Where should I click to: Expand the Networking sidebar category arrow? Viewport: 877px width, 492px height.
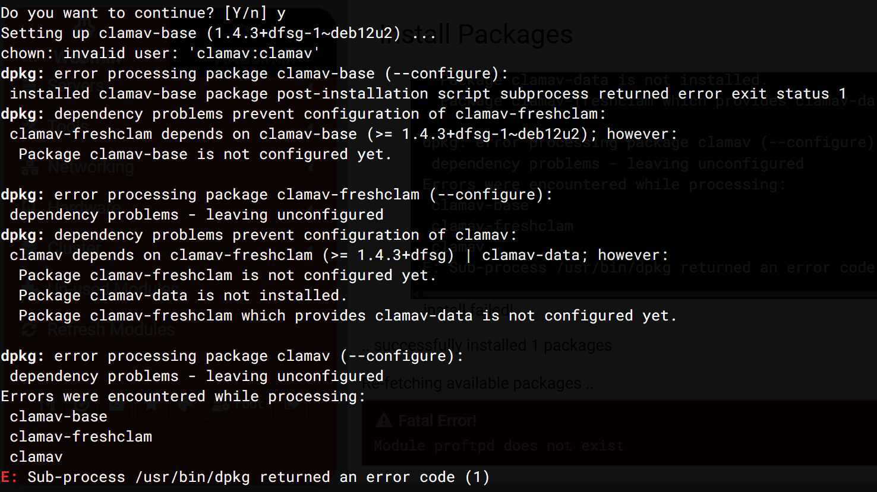(310, 169)
